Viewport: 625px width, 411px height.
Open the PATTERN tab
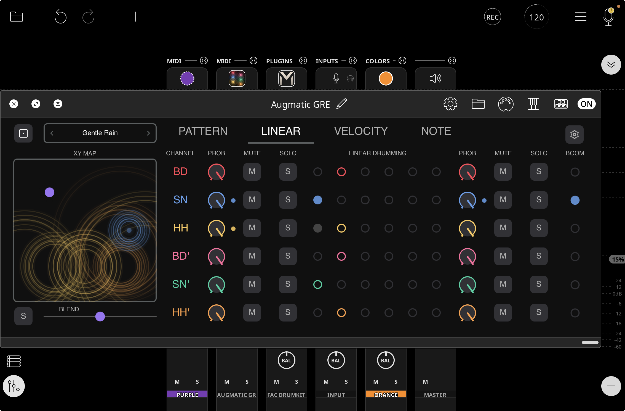[203, 131]
